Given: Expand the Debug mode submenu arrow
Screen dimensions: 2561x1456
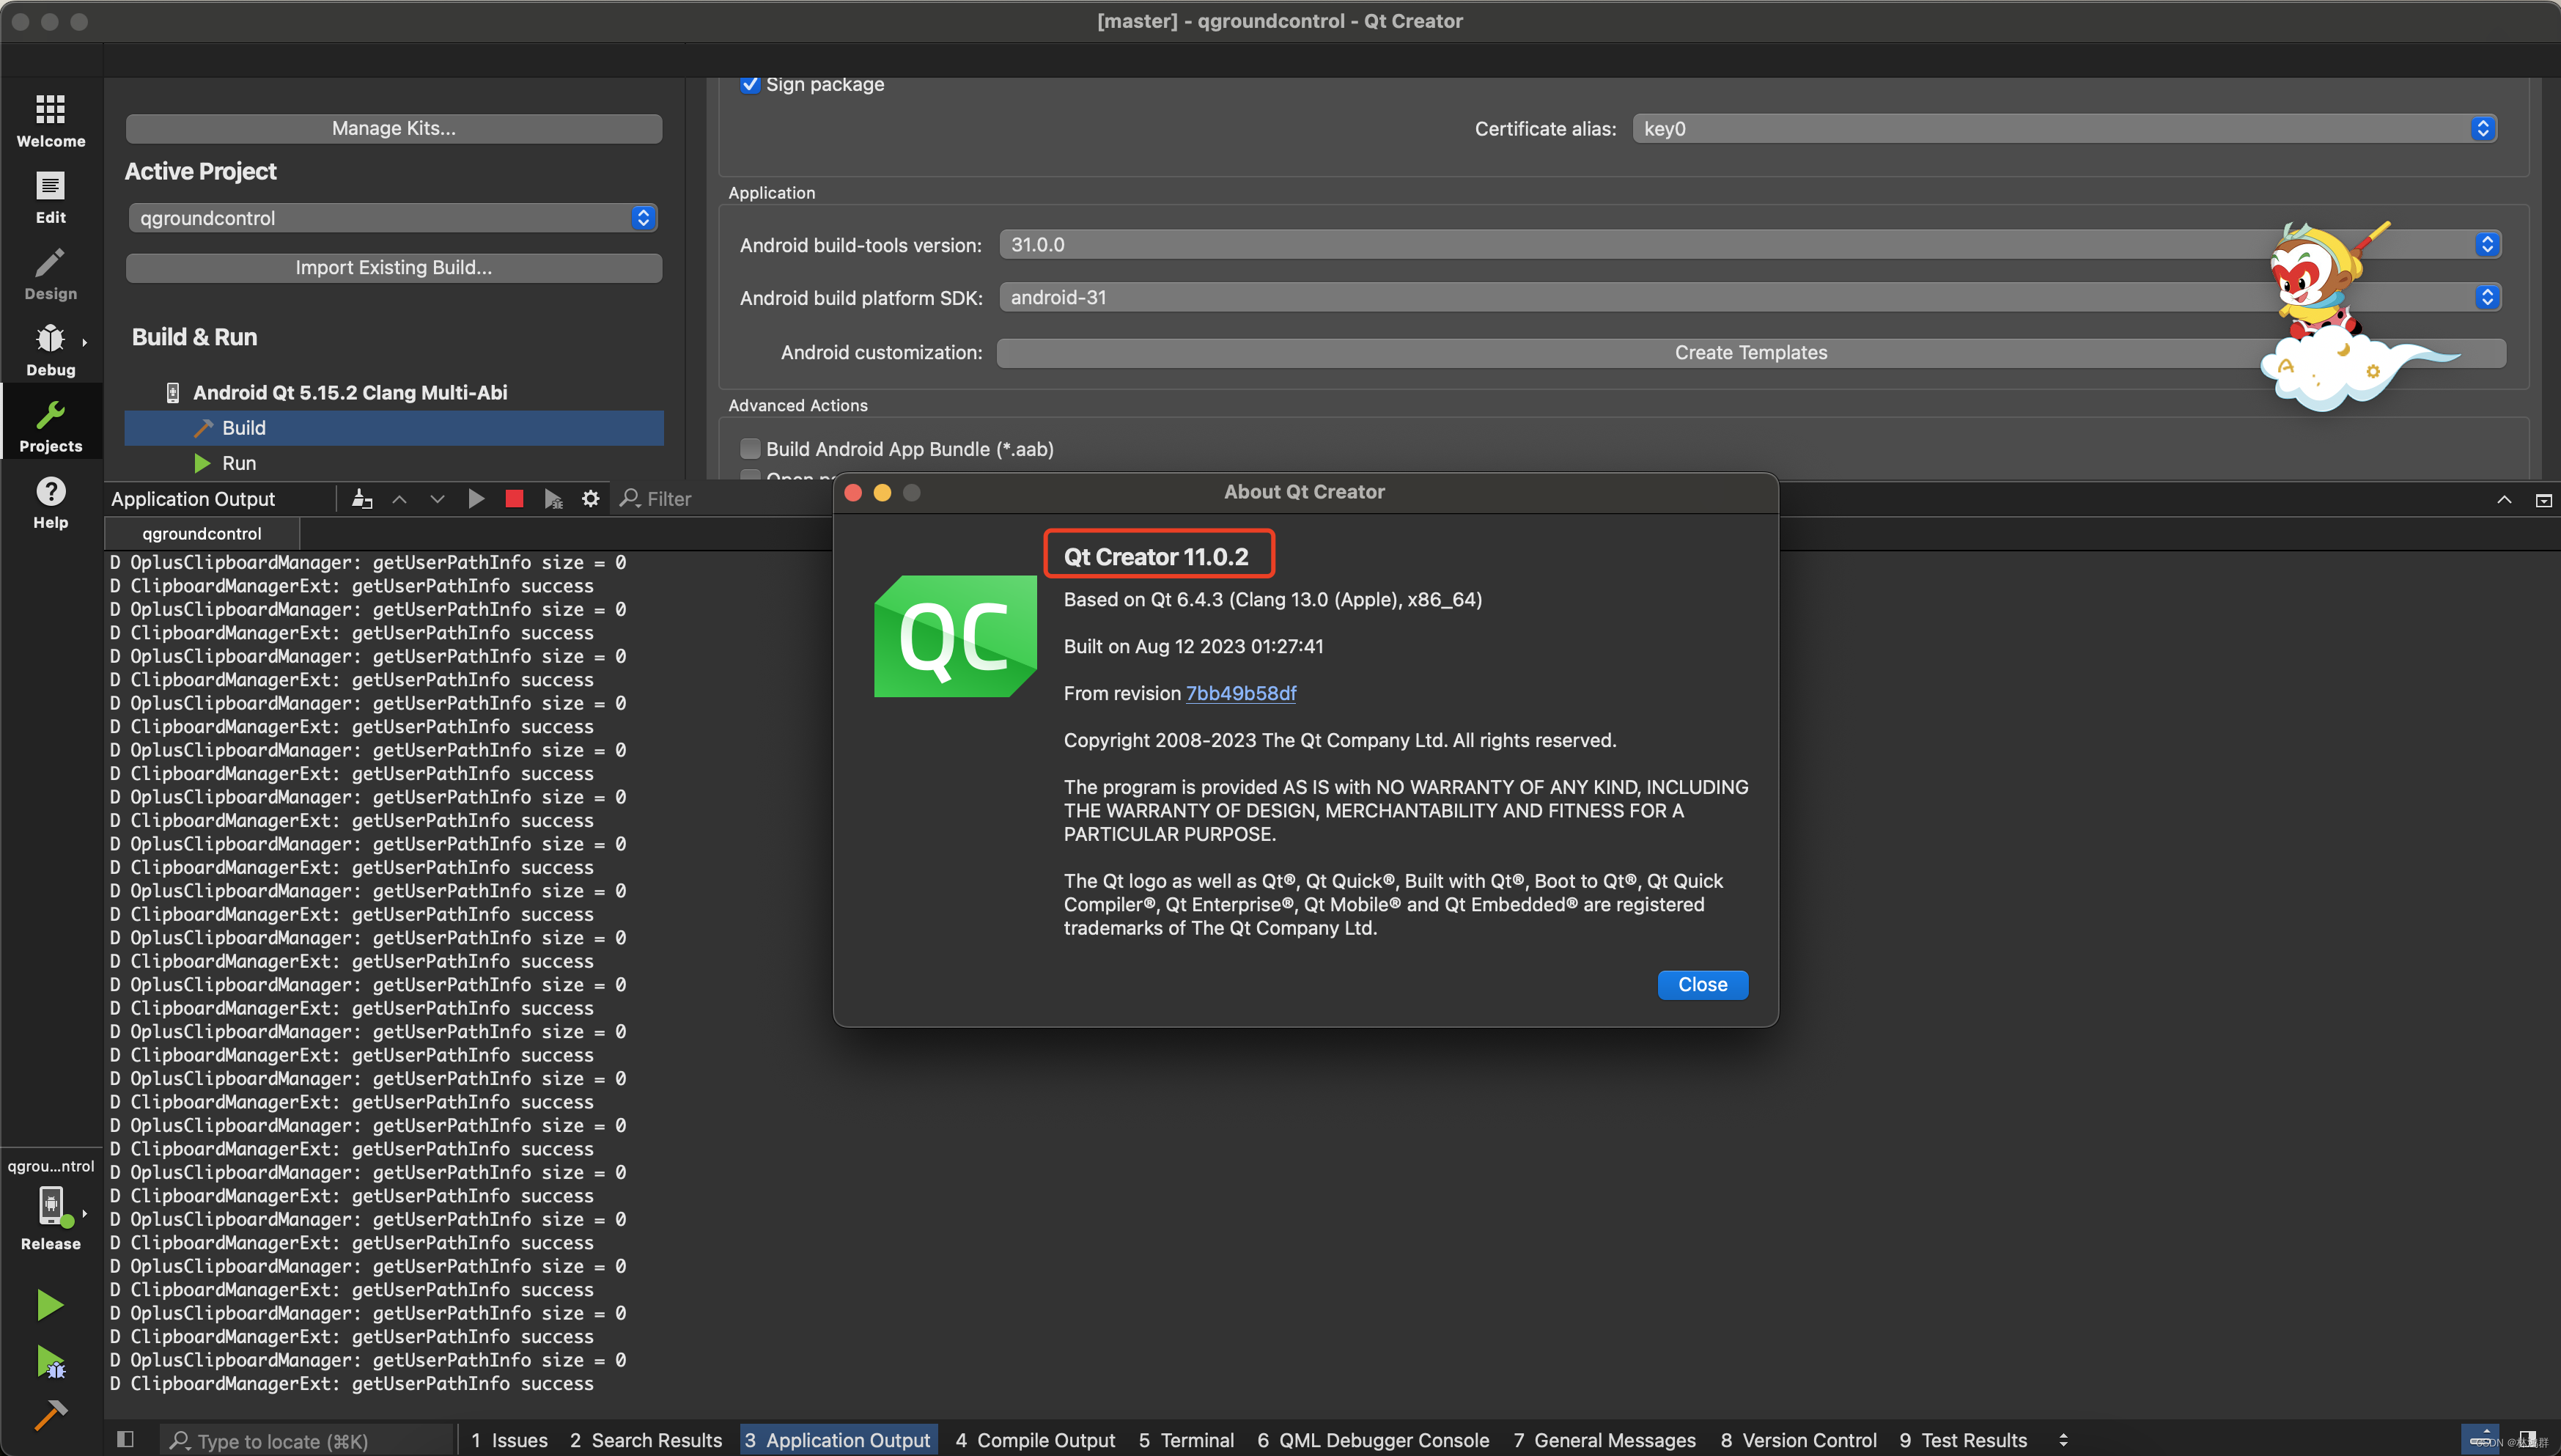Looking at the screenshot, I should 84,342.
